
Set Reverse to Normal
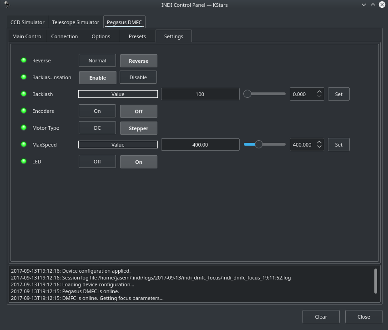click(x=97, y=61)
